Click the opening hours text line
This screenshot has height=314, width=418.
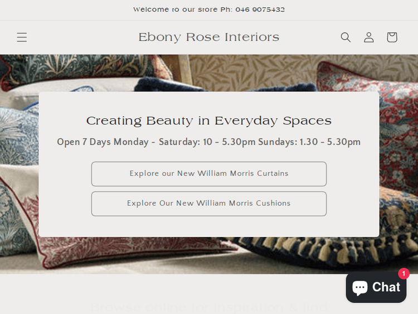[209, 142]
